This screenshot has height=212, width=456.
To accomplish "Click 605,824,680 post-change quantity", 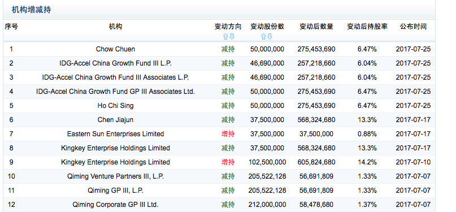I will pos(316,162).
